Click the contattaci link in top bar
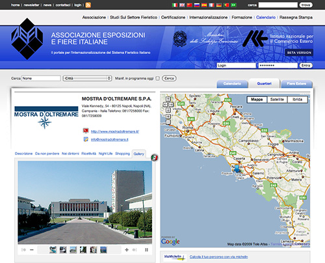325x263 pixels. tap(63, 5)
